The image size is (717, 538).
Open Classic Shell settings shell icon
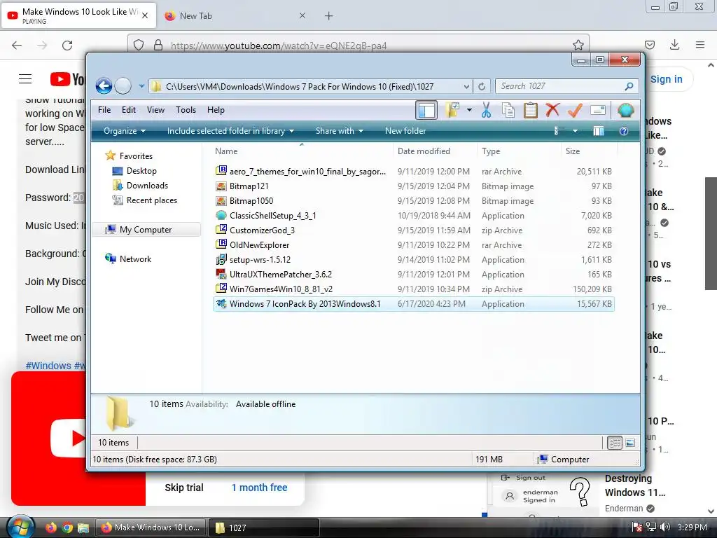pyautogui.click(x=625, y=110)
